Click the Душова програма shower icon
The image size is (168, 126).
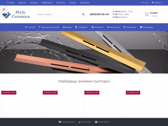point(40,27)
